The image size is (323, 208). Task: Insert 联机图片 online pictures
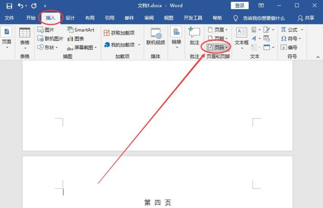pyautogui.click(x=50, y=39)
